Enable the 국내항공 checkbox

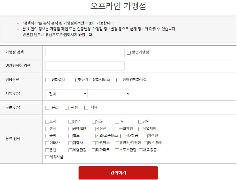tap(122, 136)
